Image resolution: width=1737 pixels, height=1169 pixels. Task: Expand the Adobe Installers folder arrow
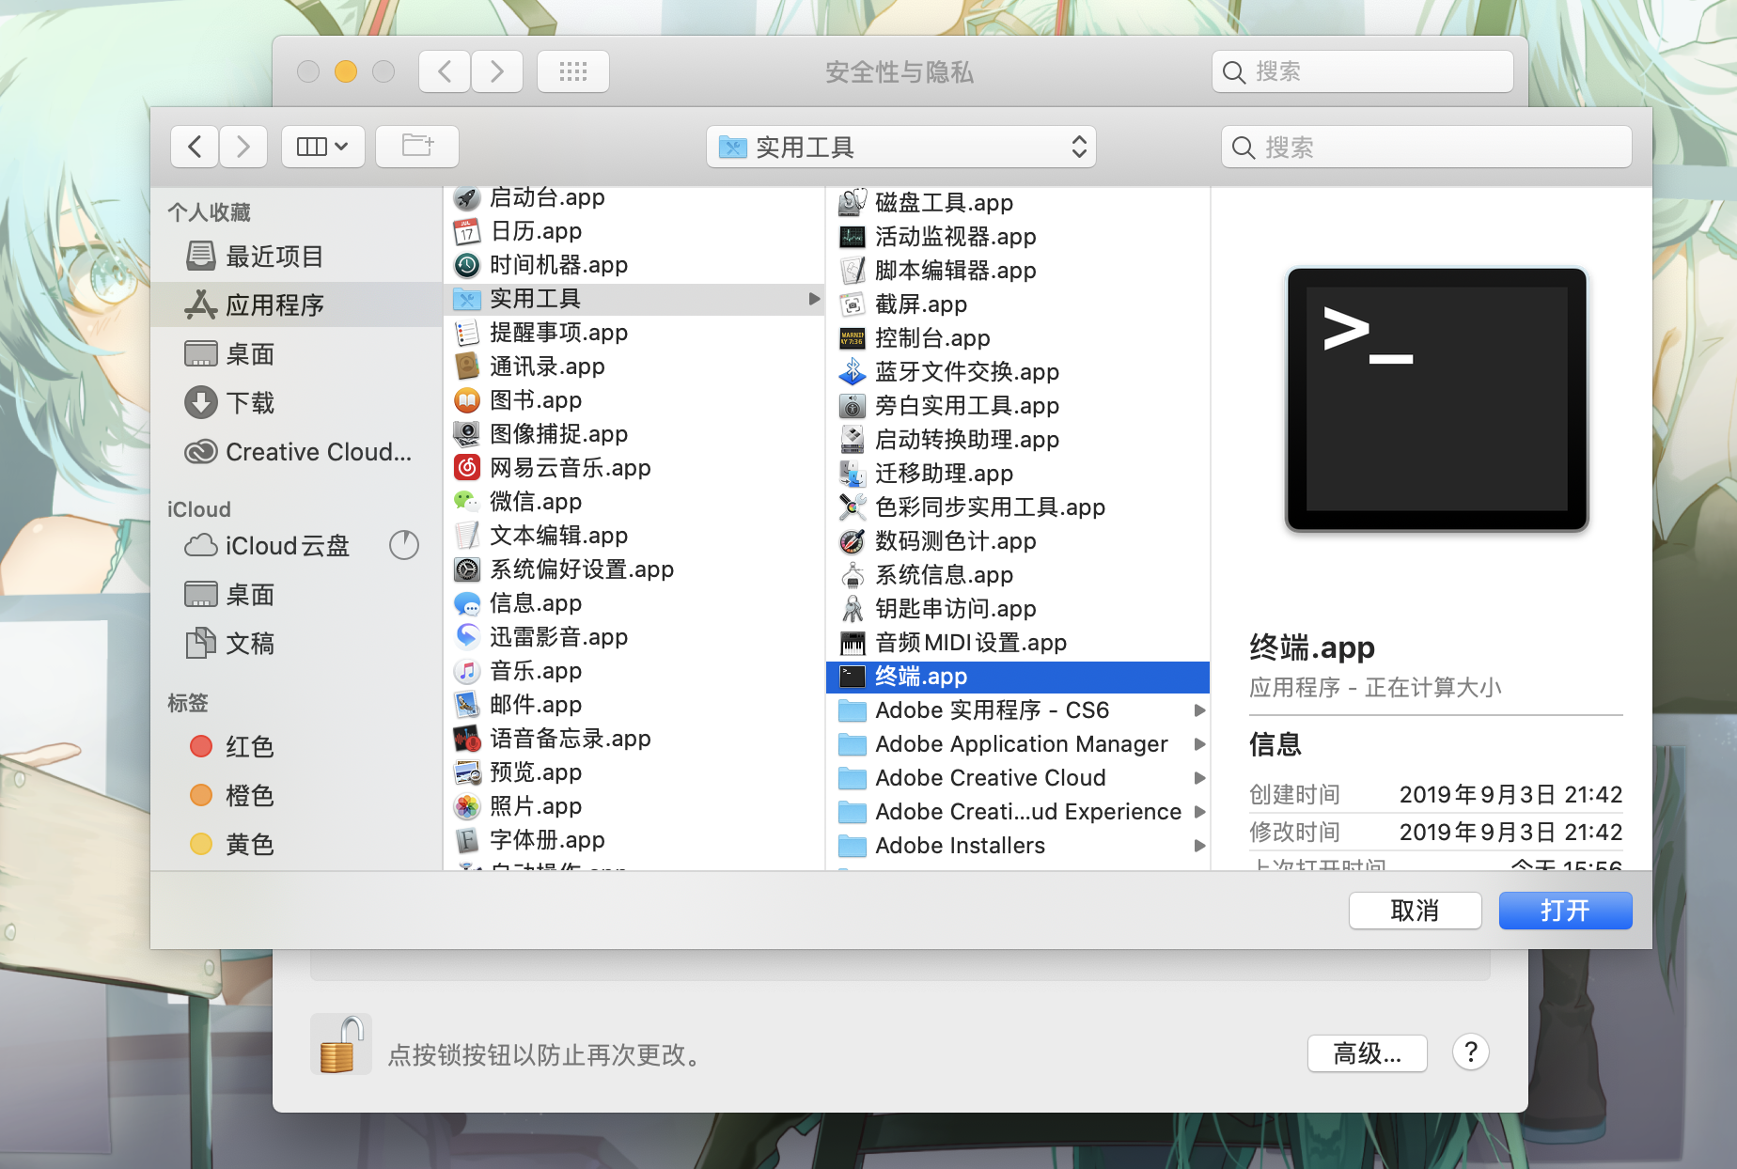coord(1199,846)
